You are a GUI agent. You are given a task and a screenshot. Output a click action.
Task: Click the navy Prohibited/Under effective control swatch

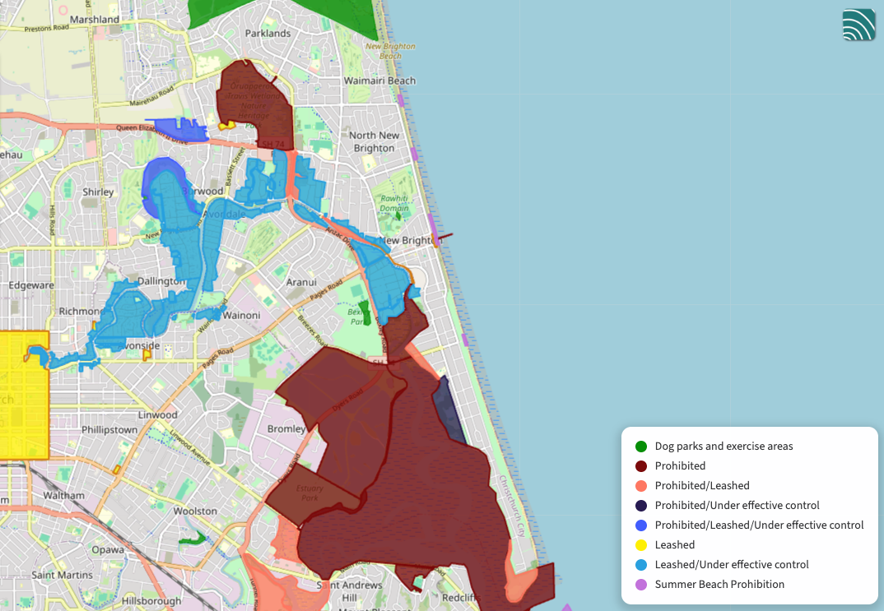pos(641,506)
